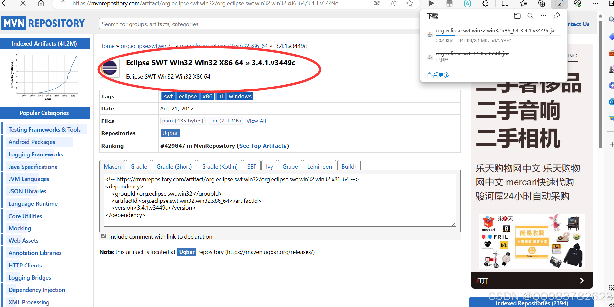Click the Downloads toolbar button
The image size is (614, 307).
(559, 4)
